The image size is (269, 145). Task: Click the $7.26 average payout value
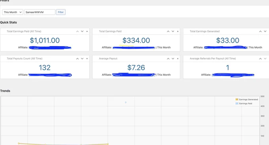point(136,68)
